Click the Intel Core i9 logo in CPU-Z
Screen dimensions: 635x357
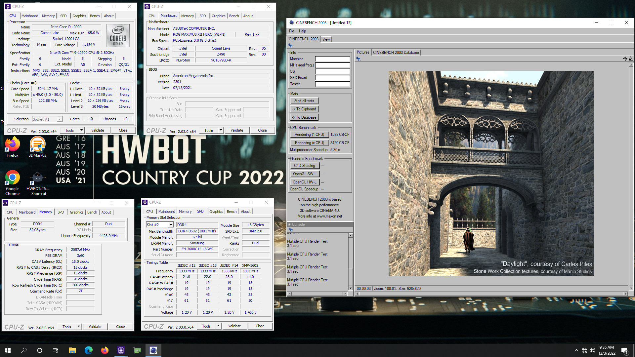(x=118, y=35)
